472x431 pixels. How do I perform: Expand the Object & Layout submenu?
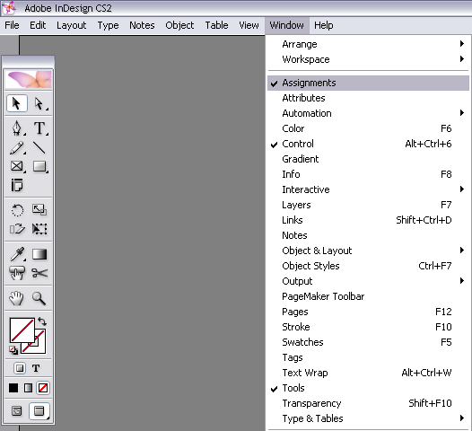pos(368,251)
